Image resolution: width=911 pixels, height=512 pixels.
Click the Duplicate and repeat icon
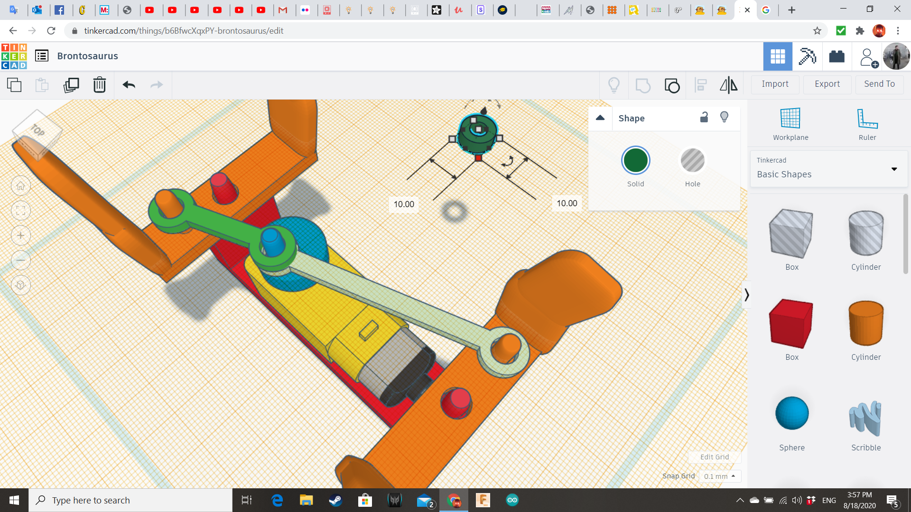coord(71,85)
